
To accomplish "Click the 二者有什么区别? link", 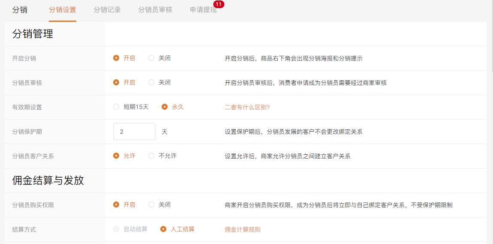I will tap(247, 107).
